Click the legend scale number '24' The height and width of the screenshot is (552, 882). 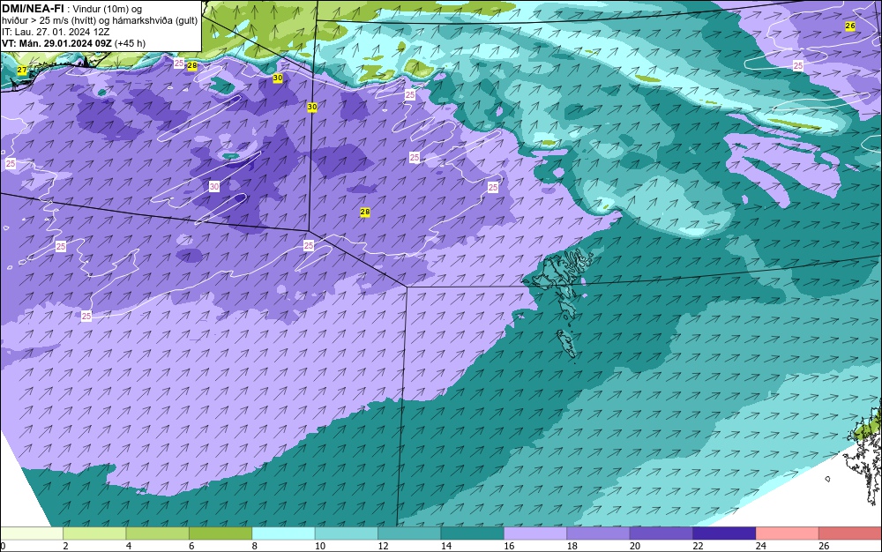(761, 546)
